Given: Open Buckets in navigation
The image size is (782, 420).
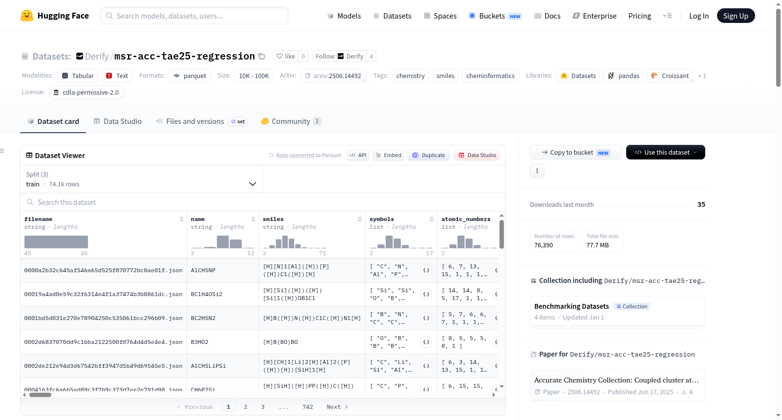Looking at the screenshot, I should coord(495,16).
